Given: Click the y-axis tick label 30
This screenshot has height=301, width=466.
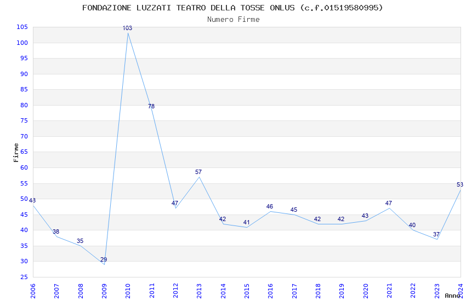Looking at the screenshot, I should (24, 261).
